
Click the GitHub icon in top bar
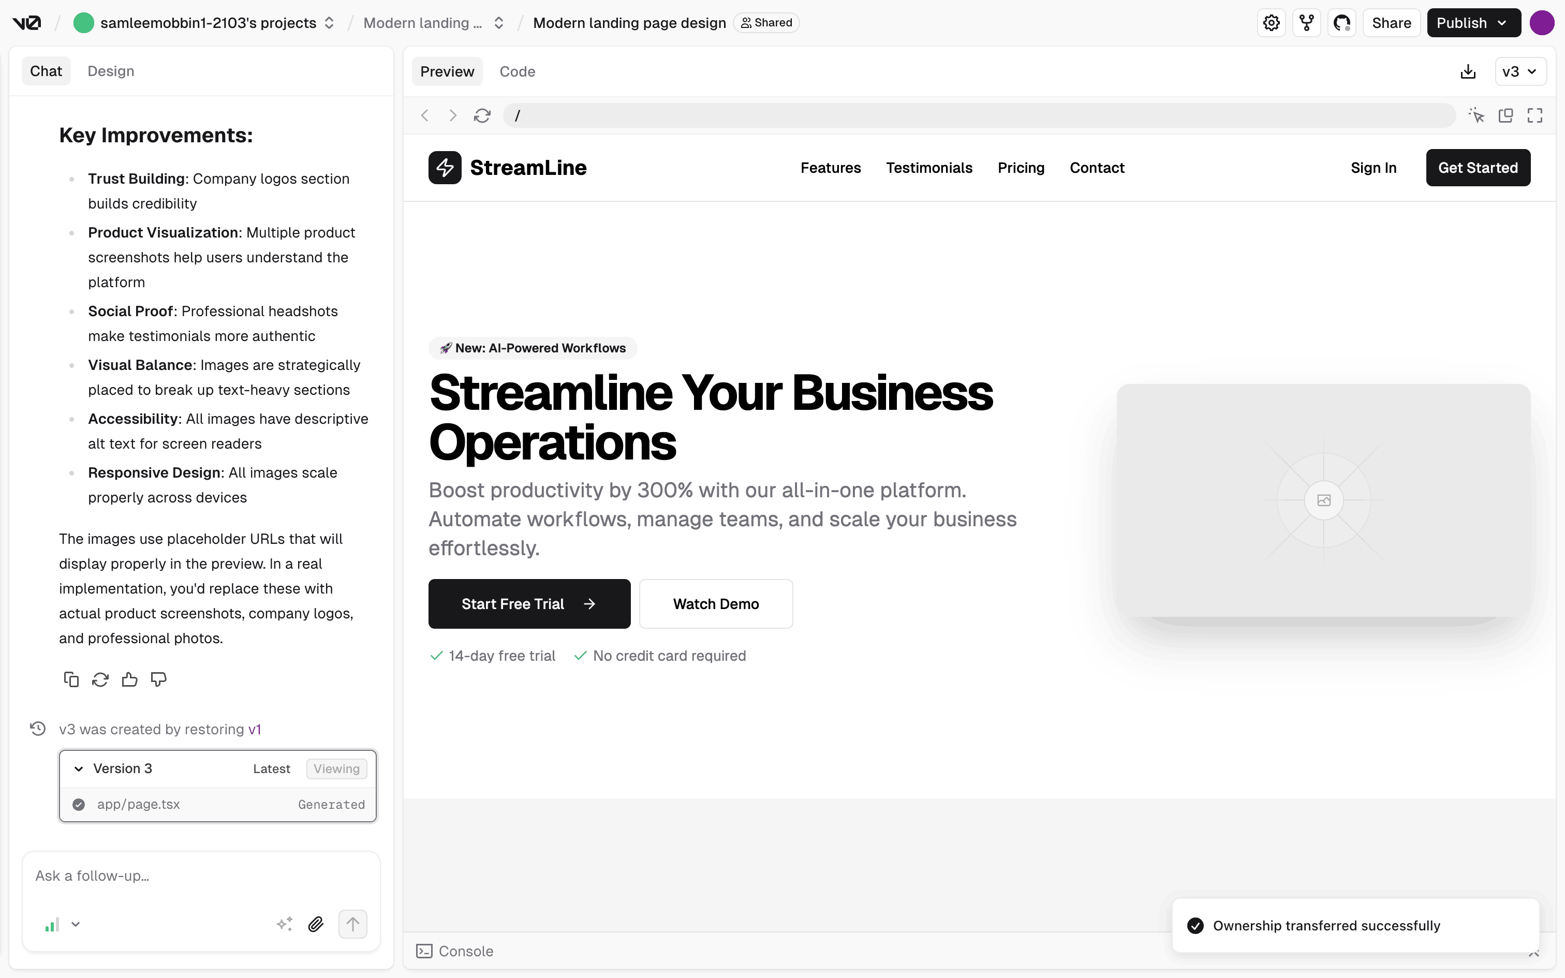click(x=1342, y=23)
